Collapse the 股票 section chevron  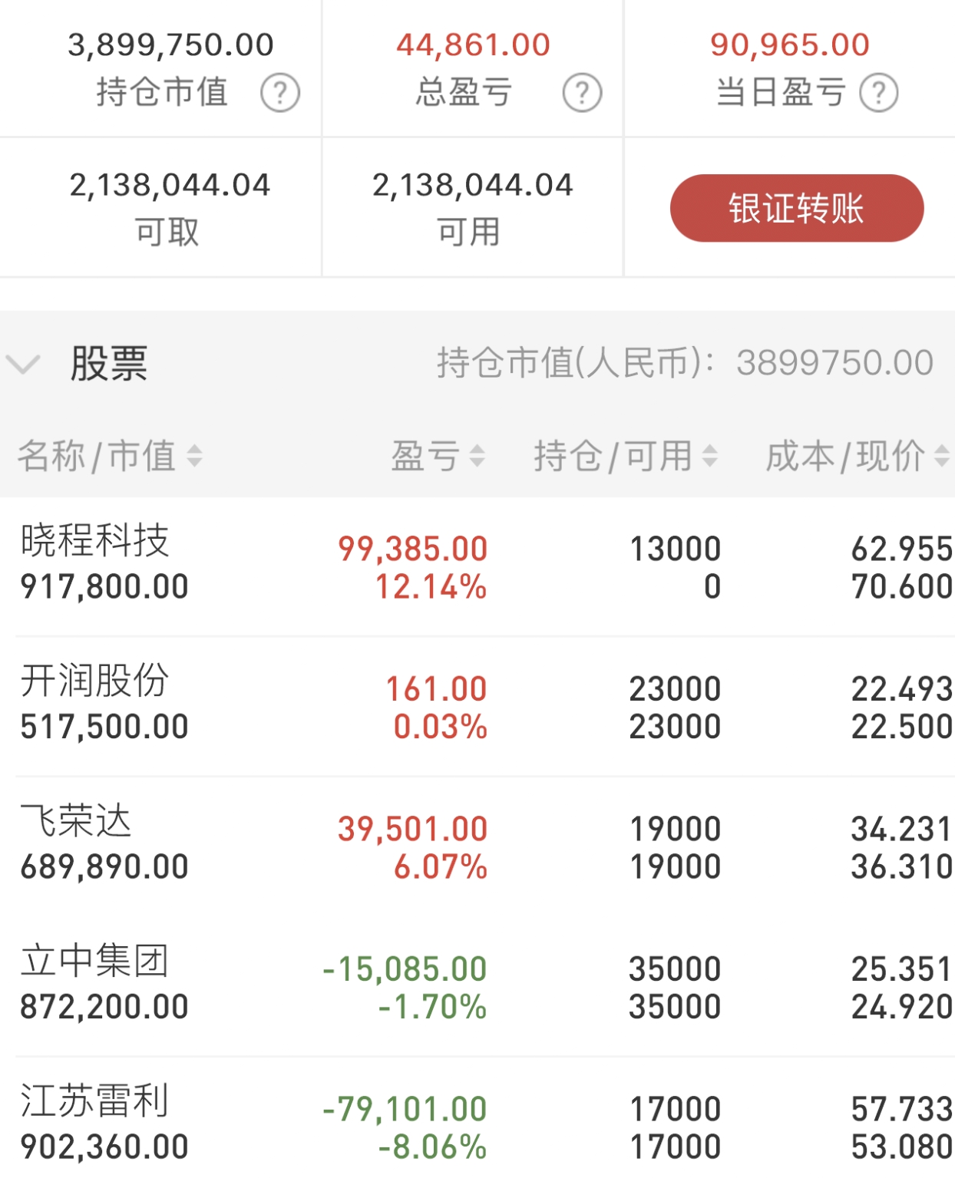[x=23, y=364]
